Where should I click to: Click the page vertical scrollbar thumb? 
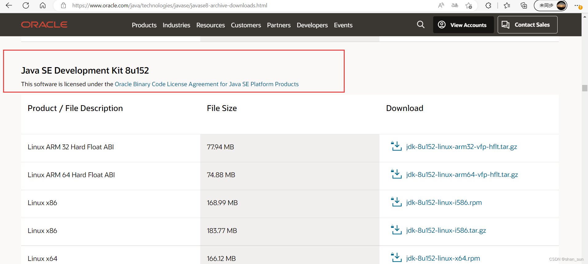coord(585,88)
